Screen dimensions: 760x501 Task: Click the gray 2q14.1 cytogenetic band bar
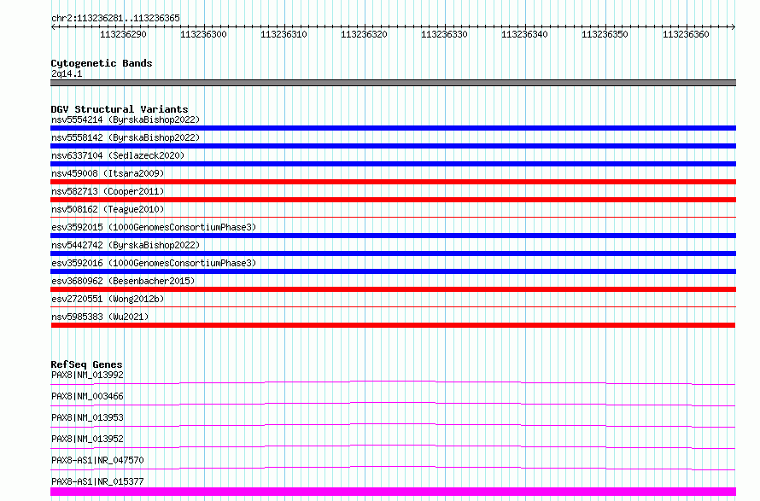tap(393, 83)
